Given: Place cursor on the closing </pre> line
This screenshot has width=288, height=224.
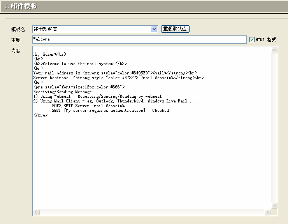Looking at the screenshot, I should tap(40, 115).
